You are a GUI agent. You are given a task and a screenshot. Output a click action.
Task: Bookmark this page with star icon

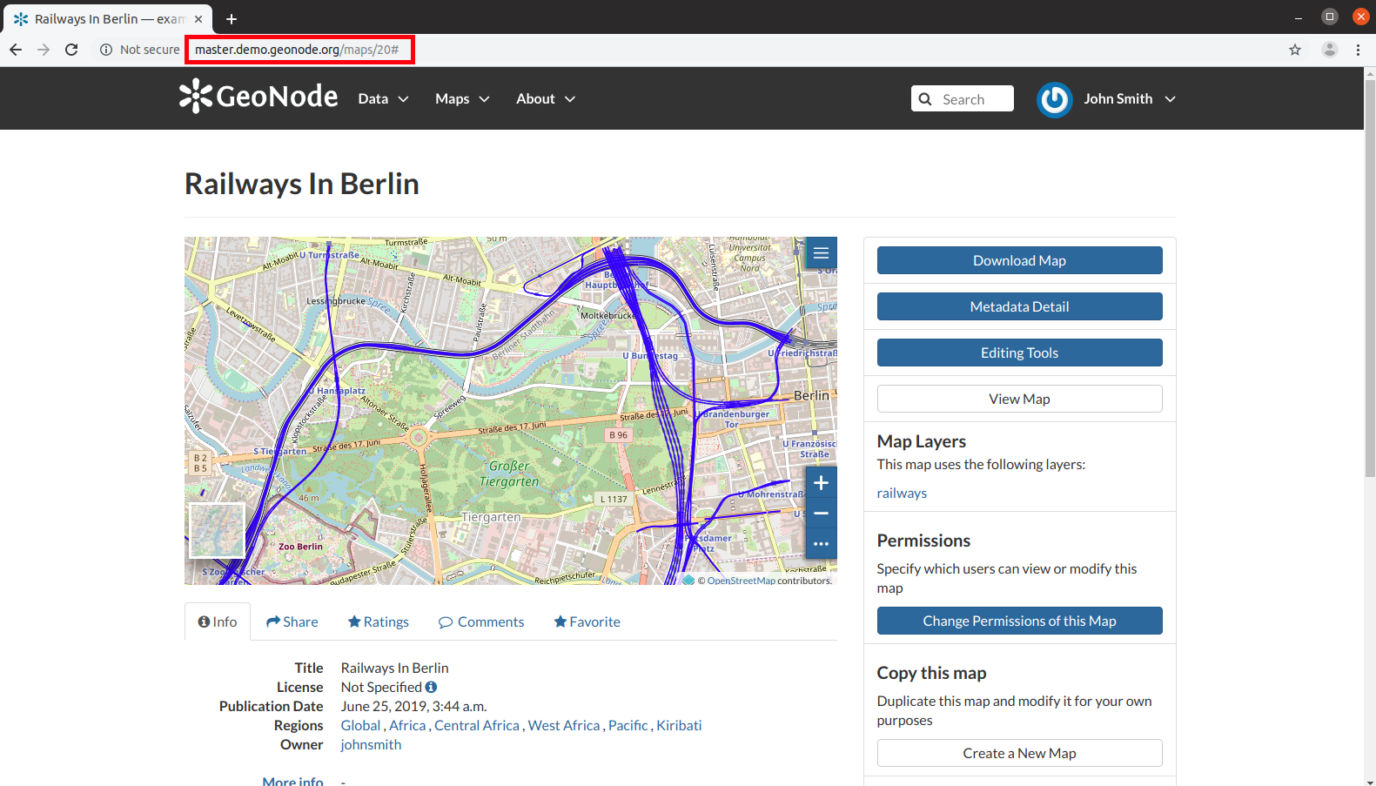click(x=1295, y=50)
